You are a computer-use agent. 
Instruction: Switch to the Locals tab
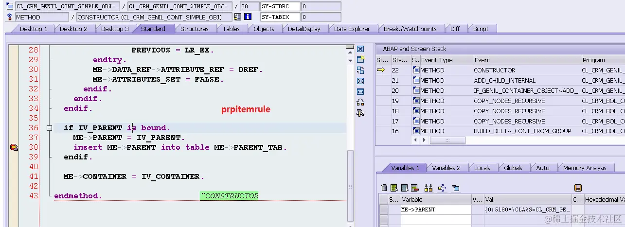click(x=482, y=168)
